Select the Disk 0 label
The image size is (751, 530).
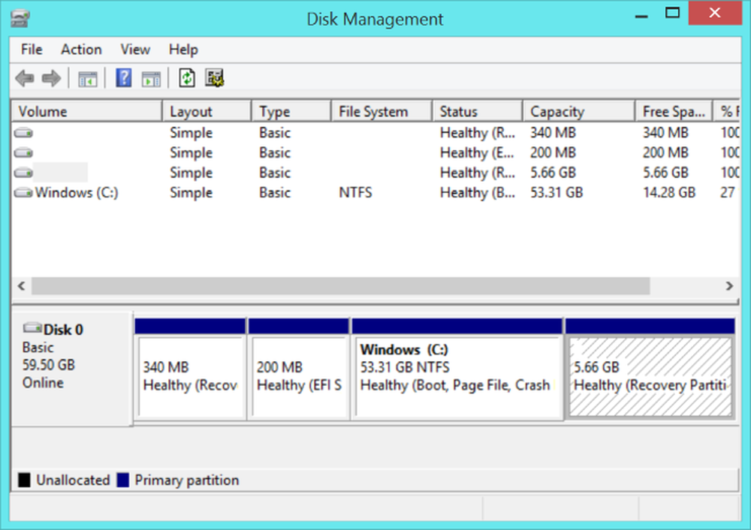[63, 330]
